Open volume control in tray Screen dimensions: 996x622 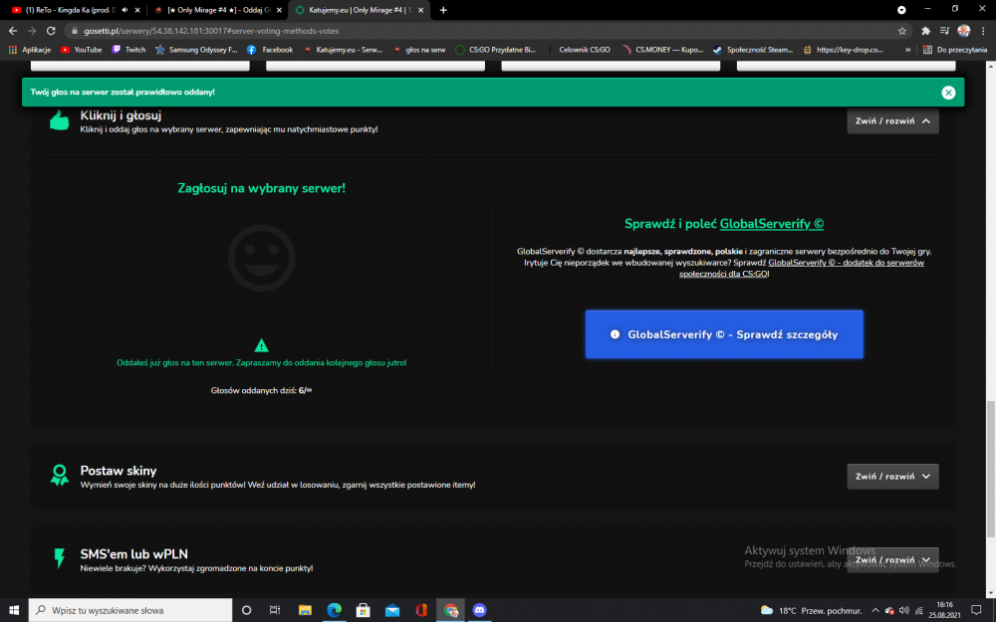pos(904,611)
